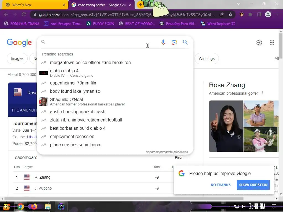Open the tab search chevron
Screen dimensions: 283x212
239,4
